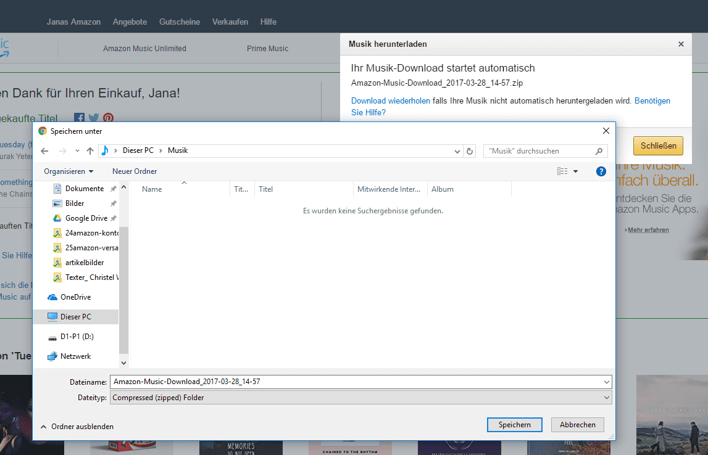Select Bilder in the sidebar
This screenshot has width=708, height=455.
pos(75,203)
